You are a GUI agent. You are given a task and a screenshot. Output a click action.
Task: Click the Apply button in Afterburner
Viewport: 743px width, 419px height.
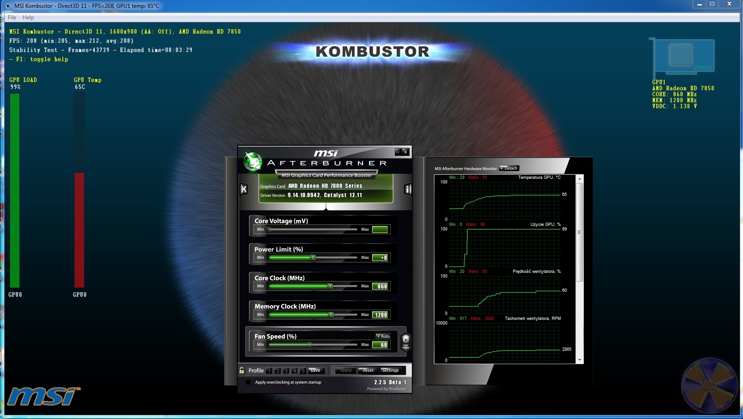(x=345, y=370)
